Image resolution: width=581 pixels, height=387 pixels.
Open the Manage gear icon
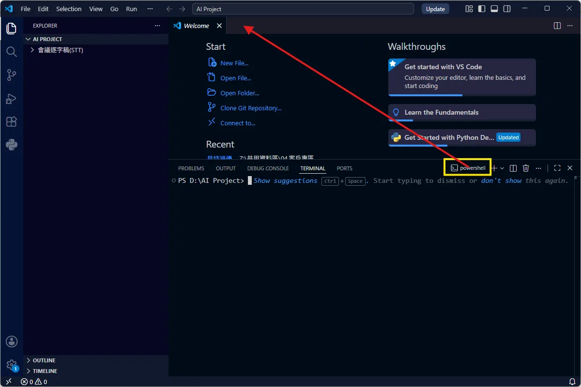point(12,365)
